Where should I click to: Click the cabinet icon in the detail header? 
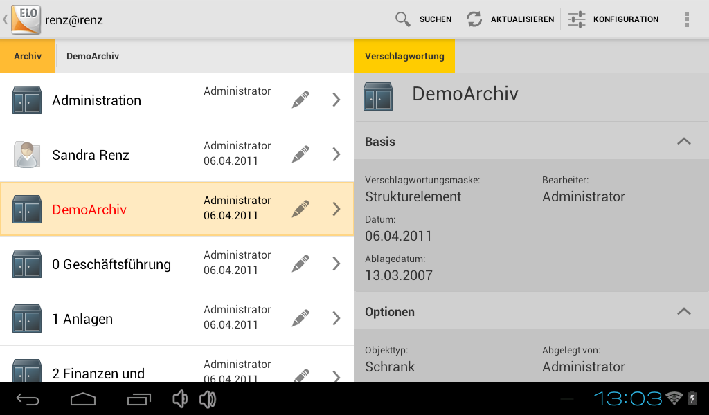coord(378,96)
